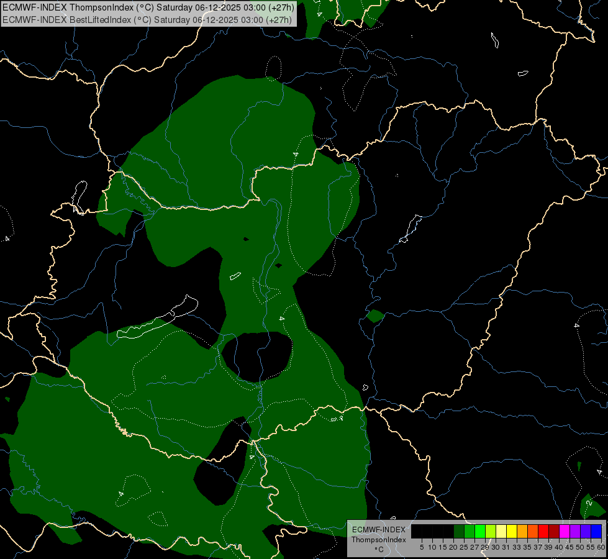Select the blue 55-60 legend swatch
Screen dimensions: 608x559
click(596, 531)
